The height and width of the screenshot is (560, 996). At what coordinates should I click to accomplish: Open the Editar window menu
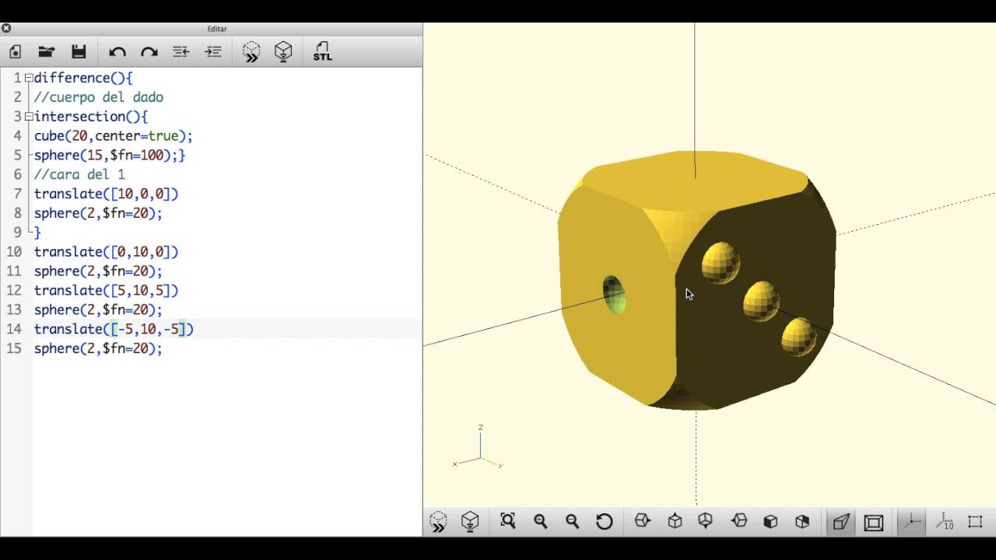coord(216,28)
